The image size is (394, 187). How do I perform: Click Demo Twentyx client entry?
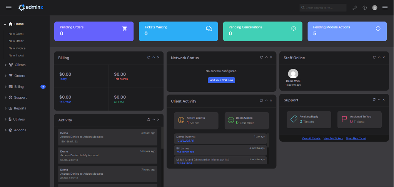[220, 139]
